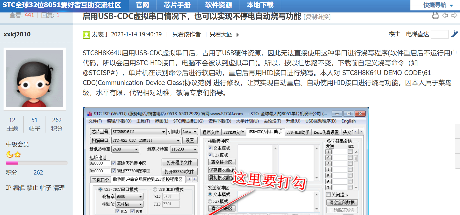460x215 pixels.
Task: Open the xxkj2010 username link
Action: click(x=17, y=34)
